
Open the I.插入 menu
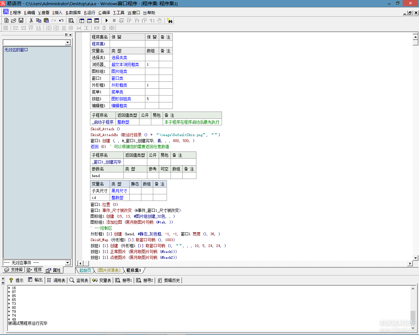(x=57, y=13)
